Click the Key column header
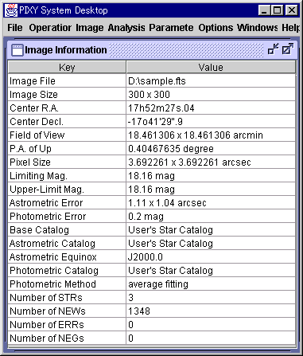 pos(67,67)
